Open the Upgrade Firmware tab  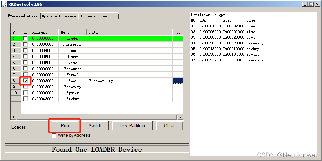pos(59,16)
